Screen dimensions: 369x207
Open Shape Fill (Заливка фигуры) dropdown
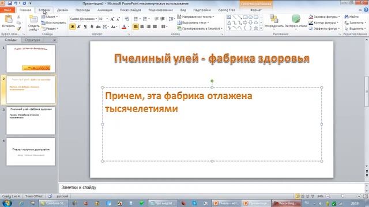(x=324, y=17)
